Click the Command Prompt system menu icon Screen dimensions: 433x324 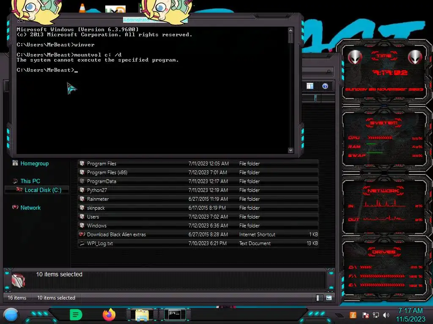click(21, 21)
